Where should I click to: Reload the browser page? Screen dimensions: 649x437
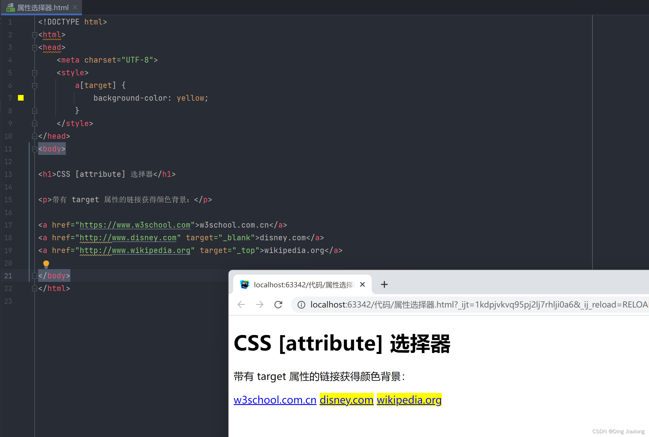pos(278,305)
